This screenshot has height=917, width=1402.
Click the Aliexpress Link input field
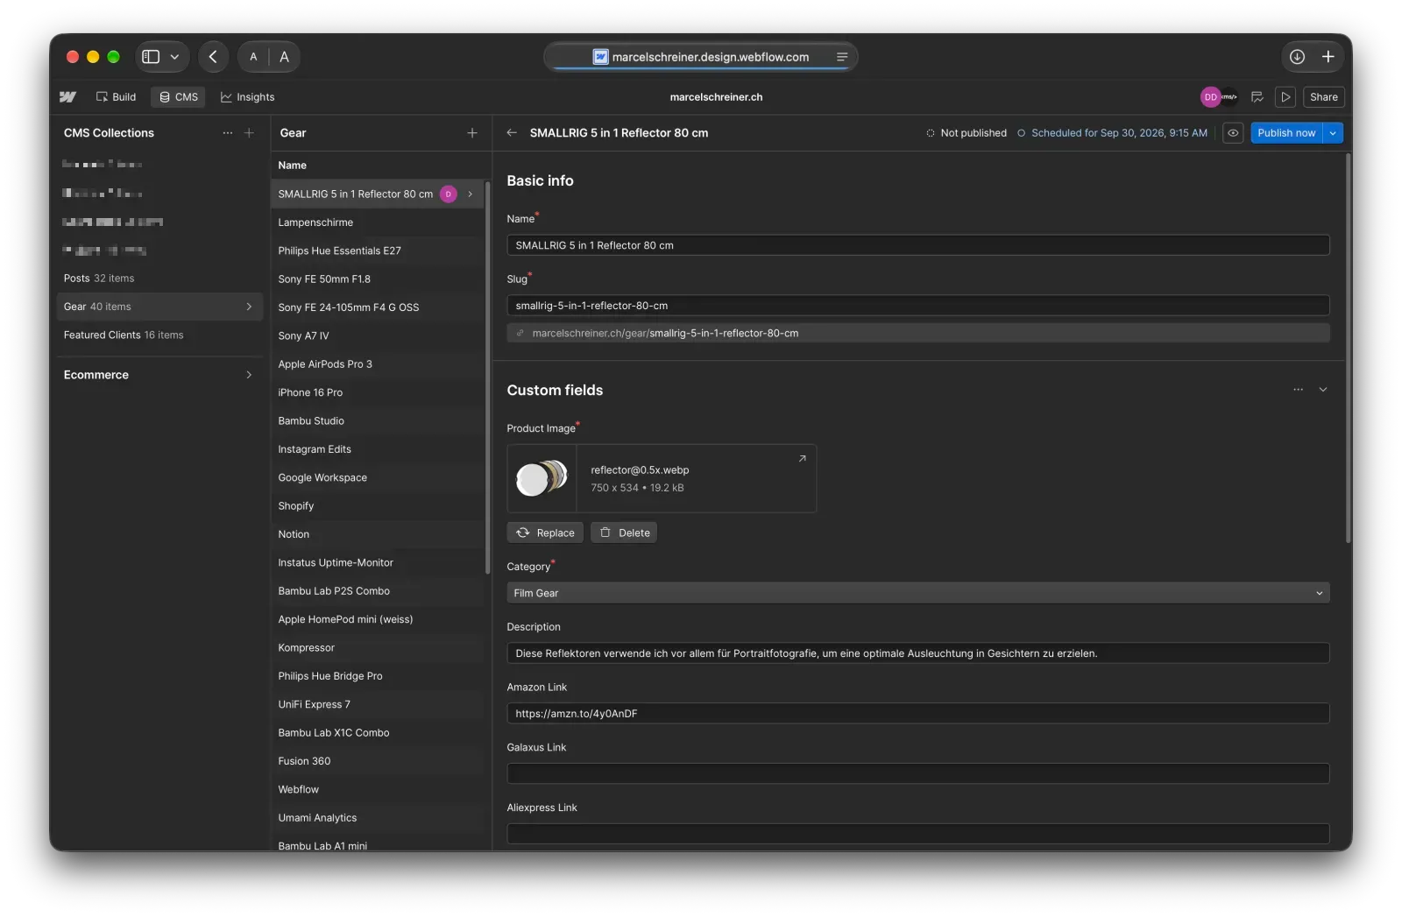(x=917, y=834)
